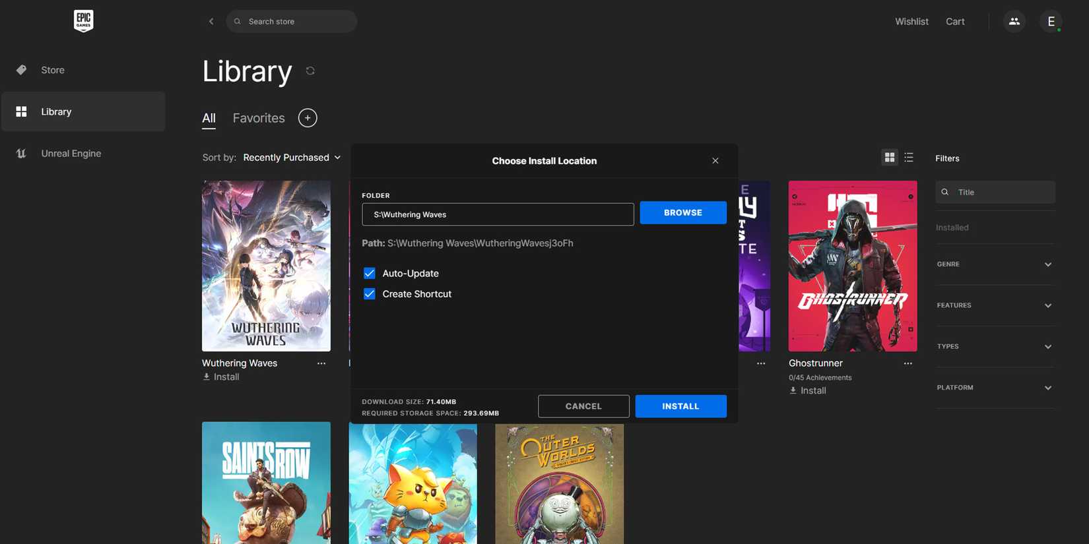Image resolution: width=1089 pixels, height=544 pixels.
Task: Expand the Platform filter
Action: click(x=995, y=388)
